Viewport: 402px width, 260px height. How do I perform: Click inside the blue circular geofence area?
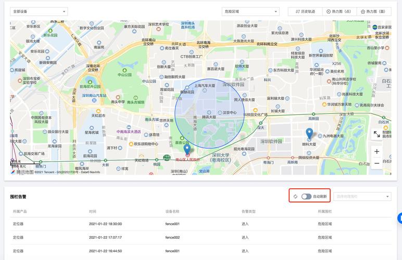click(209, 113)
